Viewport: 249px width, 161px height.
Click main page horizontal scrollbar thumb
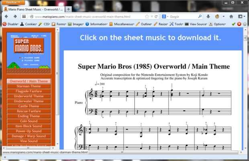(163, 152)
